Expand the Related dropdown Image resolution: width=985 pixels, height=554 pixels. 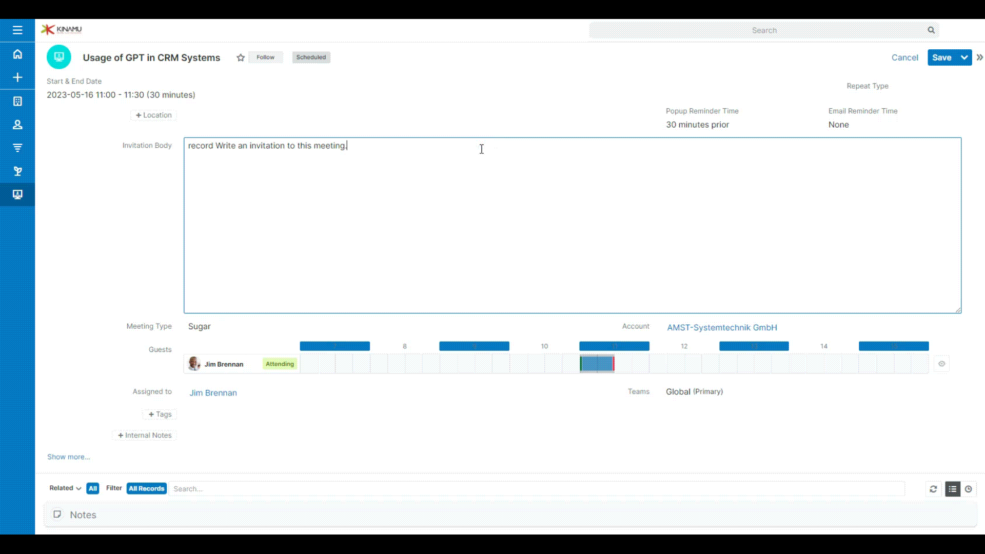tap(65, 488)
